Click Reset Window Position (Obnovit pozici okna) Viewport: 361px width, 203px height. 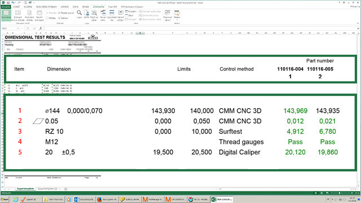coord(150,19)
